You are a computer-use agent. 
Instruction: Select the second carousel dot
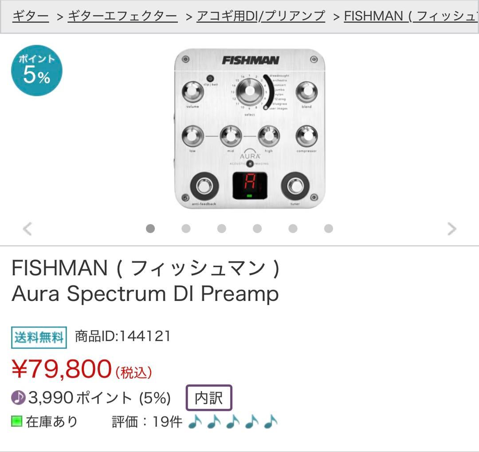click(x=185, y=229)
